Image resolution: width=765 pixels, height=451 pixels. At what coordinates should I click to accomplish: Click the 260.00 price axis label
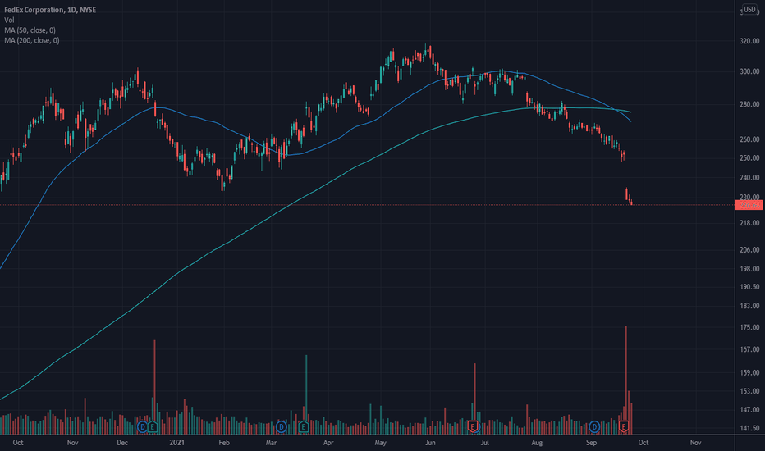point(749,139)
